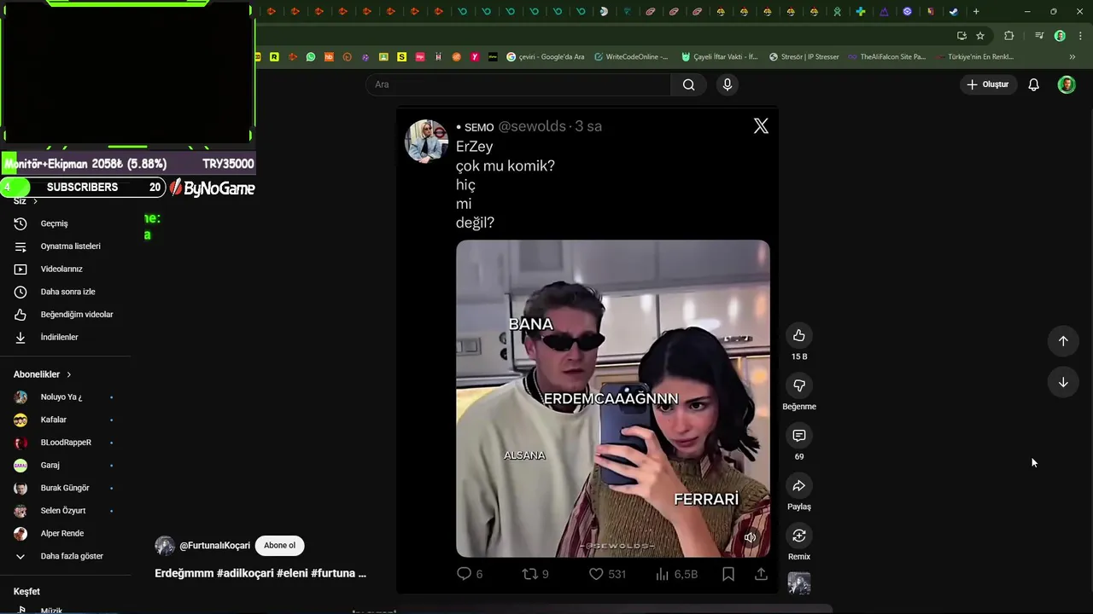The image size is (1093, 614).
Task: Open browser media controls icon
Action: point(1039,36)
